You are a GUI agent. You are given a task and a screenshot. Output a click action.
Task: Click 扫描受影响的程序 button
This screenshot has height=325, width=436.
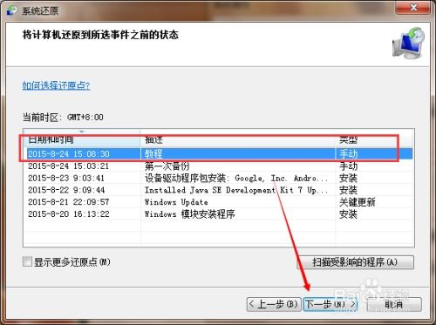355,262
